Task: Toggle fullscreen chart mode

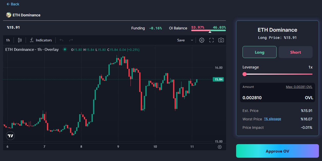Action: click(x=212, y=40)
